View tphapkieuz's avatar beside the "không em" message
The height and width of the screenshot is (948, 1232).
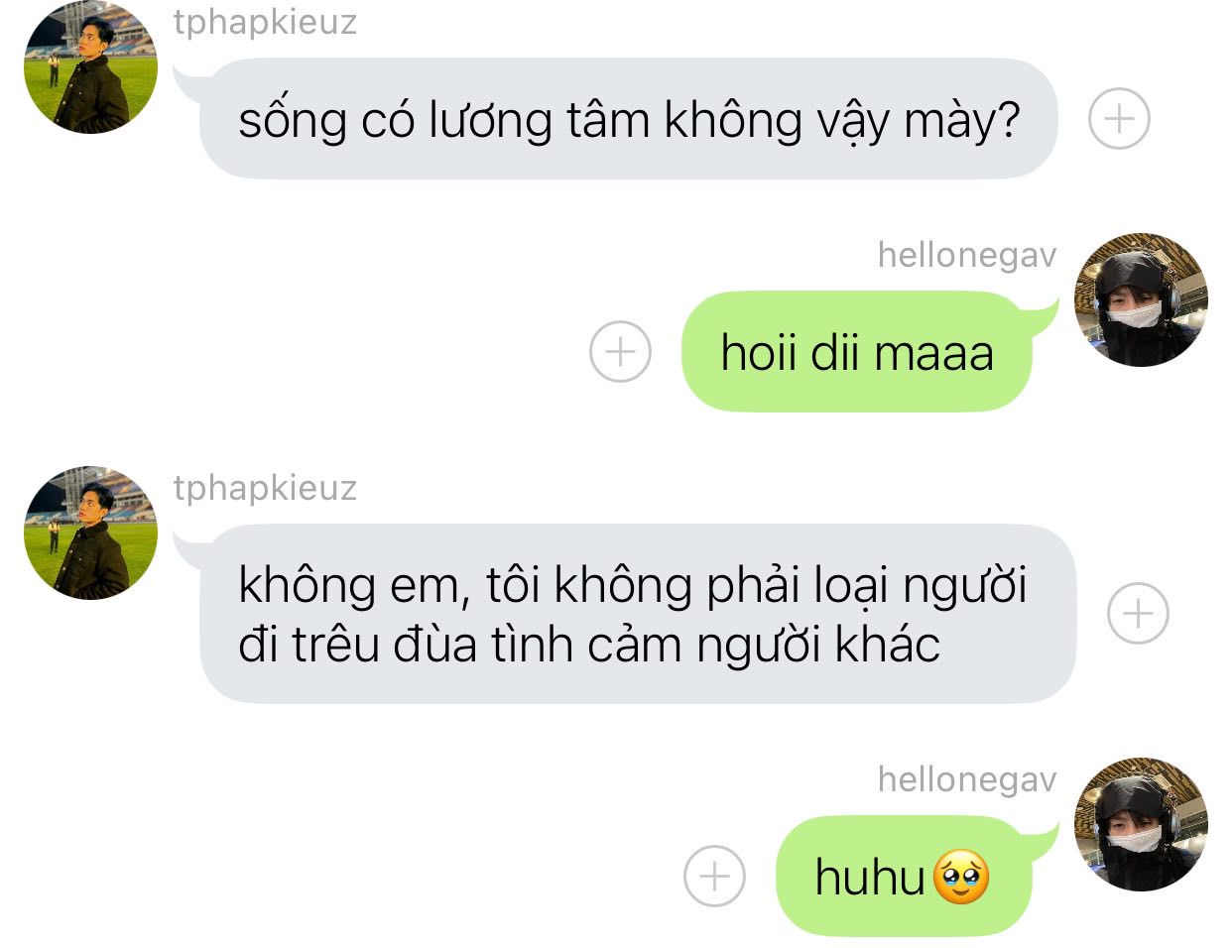coord(90,533)
